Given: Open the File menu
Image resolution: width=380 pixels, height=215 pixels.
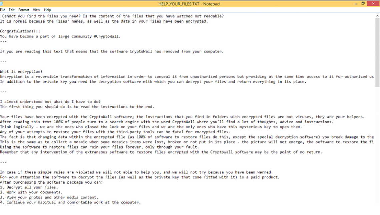Looking at the screenshot, I should 3,10.
